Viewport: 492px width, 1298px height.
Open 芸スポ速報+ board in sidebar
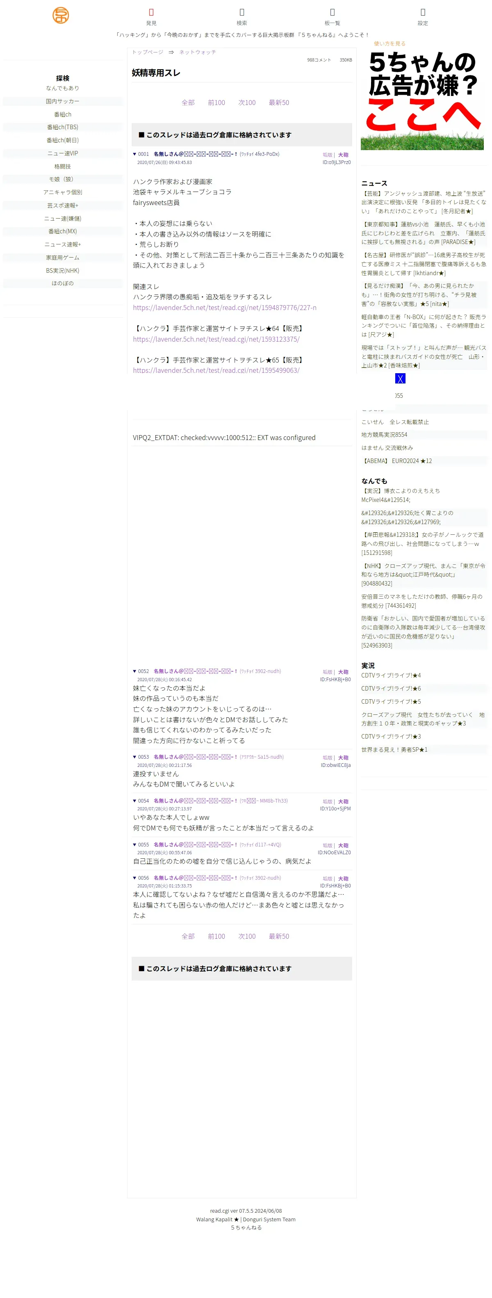pyautogui.click(x=62, y=205)
